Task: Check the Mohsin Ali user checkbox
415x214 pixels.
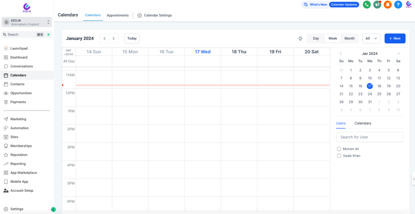Action: pos(339,149)
